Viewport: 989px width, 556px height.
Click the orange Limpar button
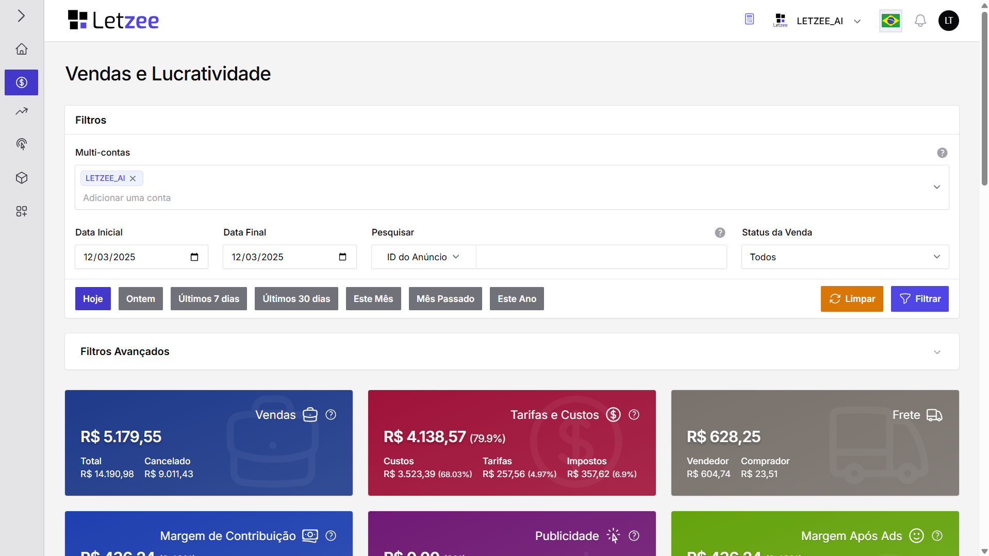point(852,299)
